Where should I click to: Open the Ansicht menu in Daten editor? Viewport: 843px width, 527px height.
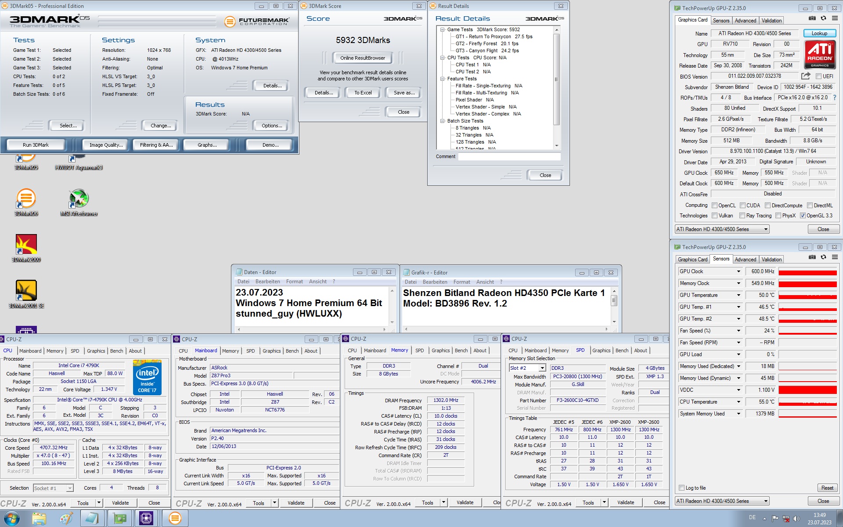point(317,282)
